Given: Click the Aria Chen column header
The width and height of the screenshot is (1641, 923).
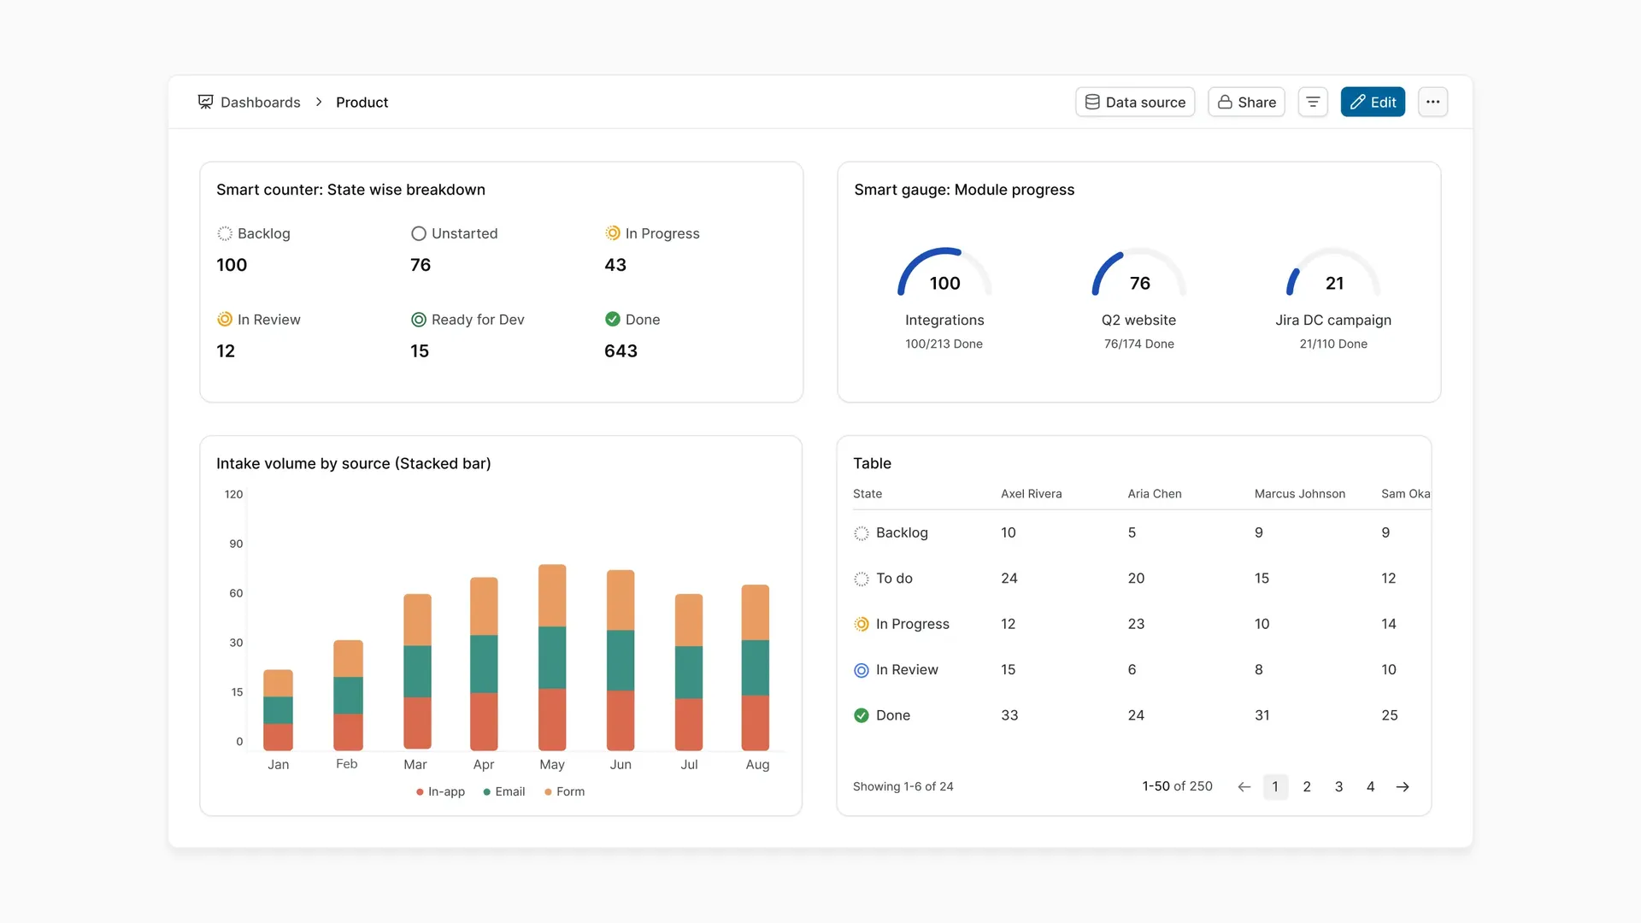Looking at the screenshot, I should click(1155, 494).
